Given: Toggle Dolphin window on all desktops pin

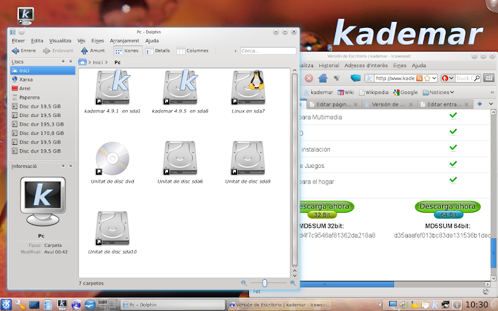Looking at the screenshot, I should (x=22, y=32).
